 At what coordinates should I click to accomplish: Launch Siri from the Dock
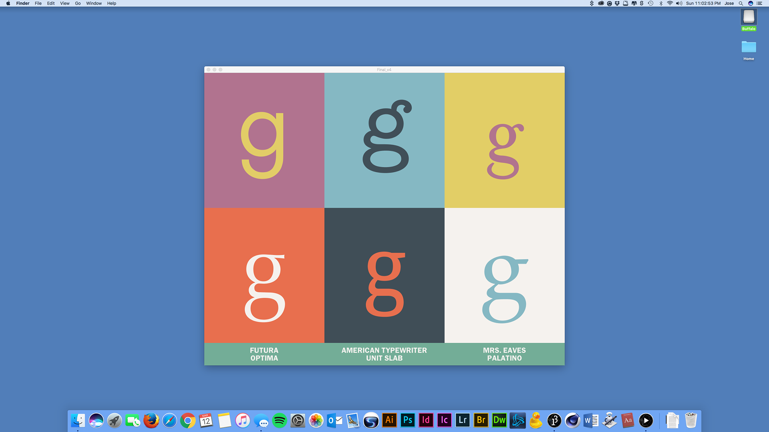pos(96,420)
